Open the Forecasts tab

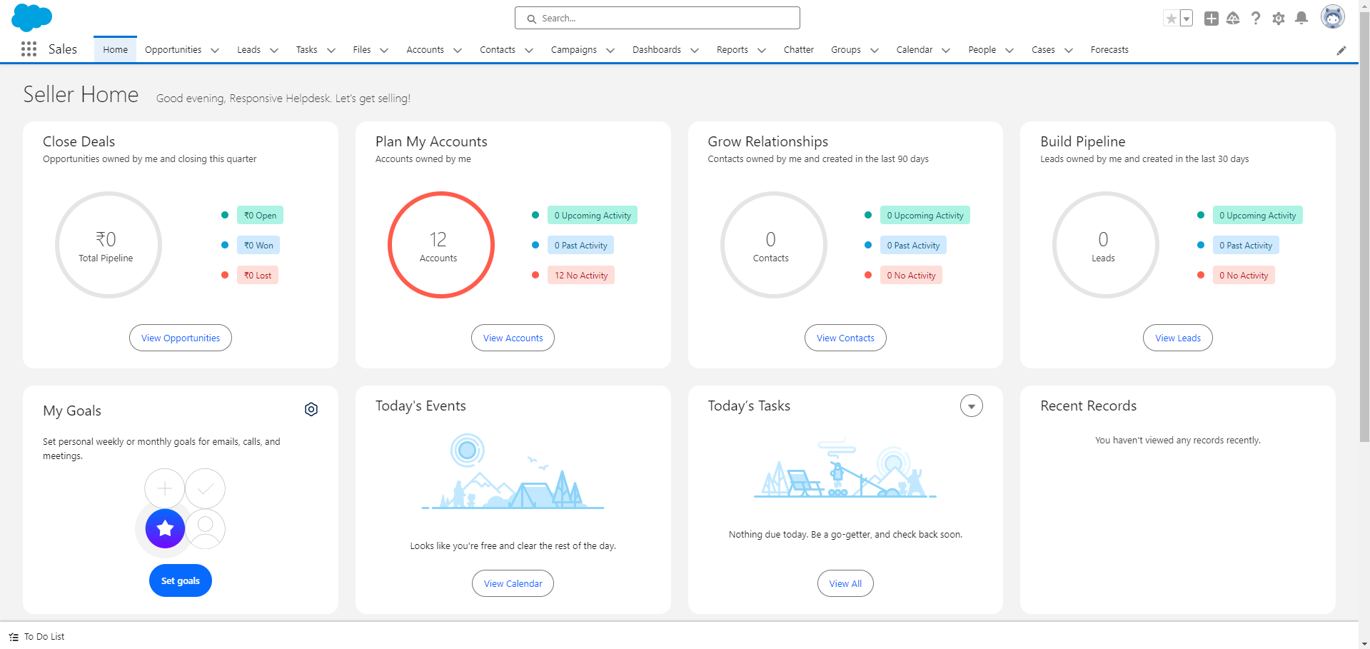(1109, 50)
